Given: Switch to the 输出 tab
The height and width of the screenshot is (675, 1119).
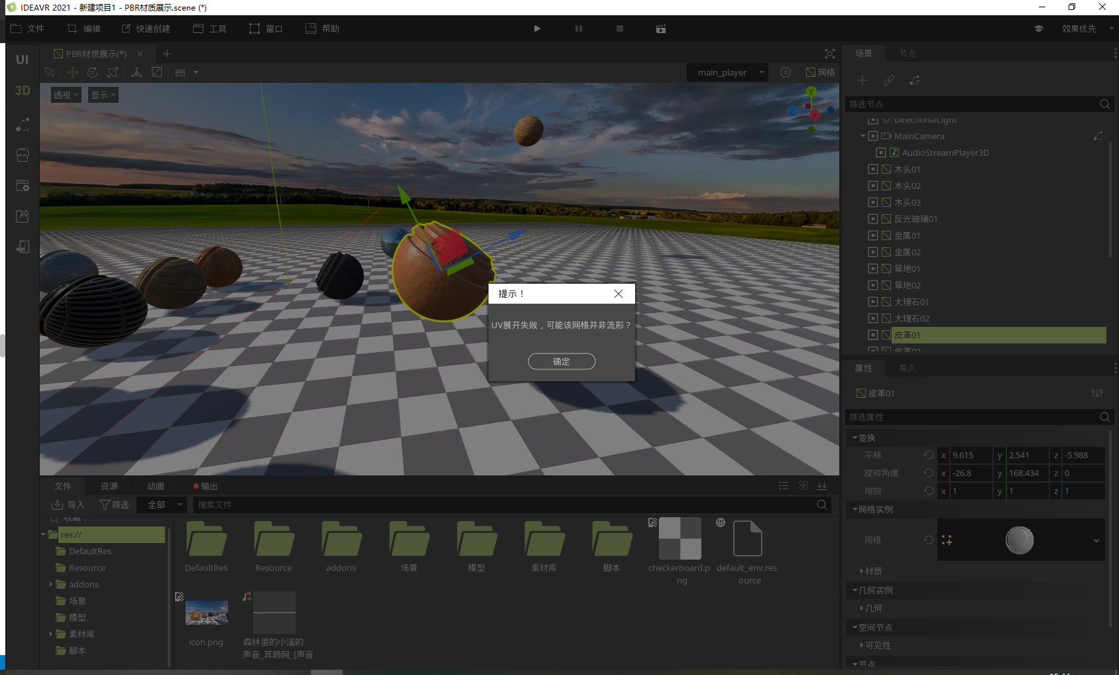Looking at the screenshot, I should 206,486.
